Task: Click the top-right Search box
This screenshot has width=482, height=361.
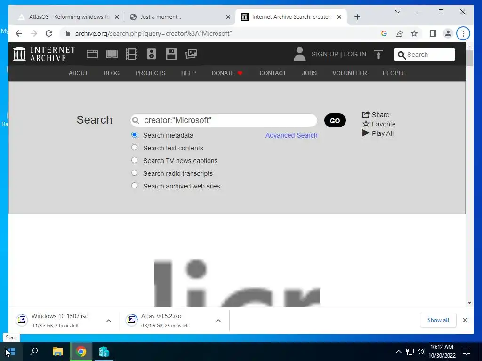Action: (425, 55)
